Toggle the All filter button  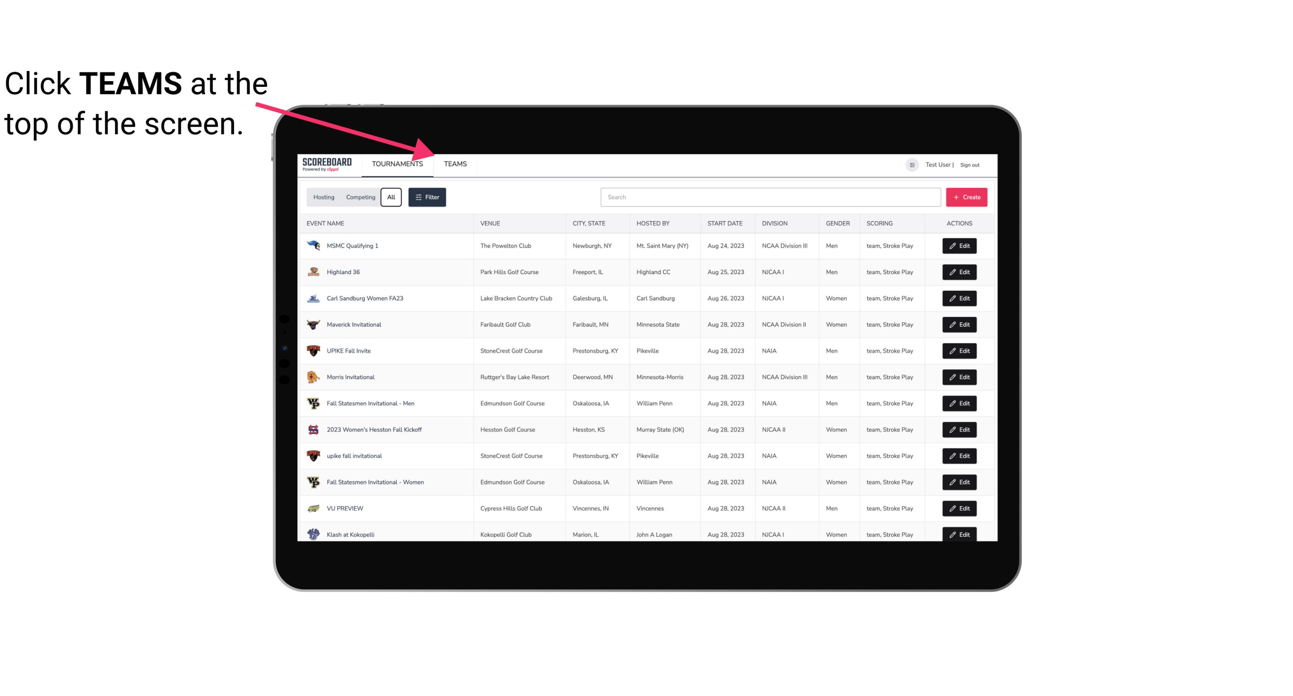coord(391,196)
